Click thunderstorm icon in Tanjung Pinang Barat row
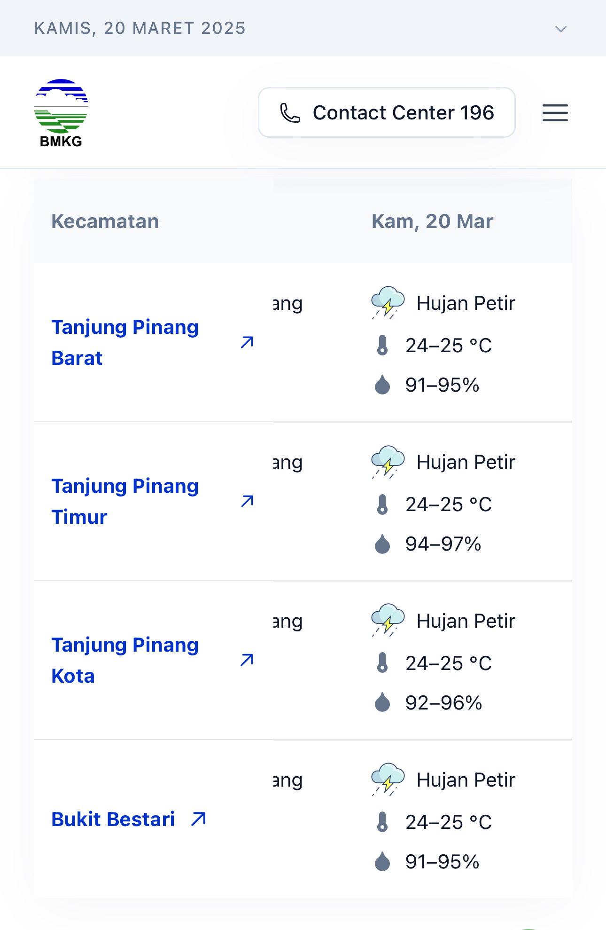The width and height of the screenshot is (606, 930). (x=388, y=302)
